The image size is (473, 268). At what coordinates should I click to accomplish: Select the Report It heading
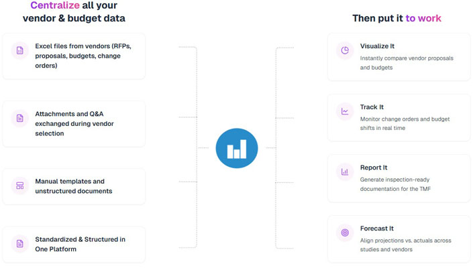tap(374, 167)
